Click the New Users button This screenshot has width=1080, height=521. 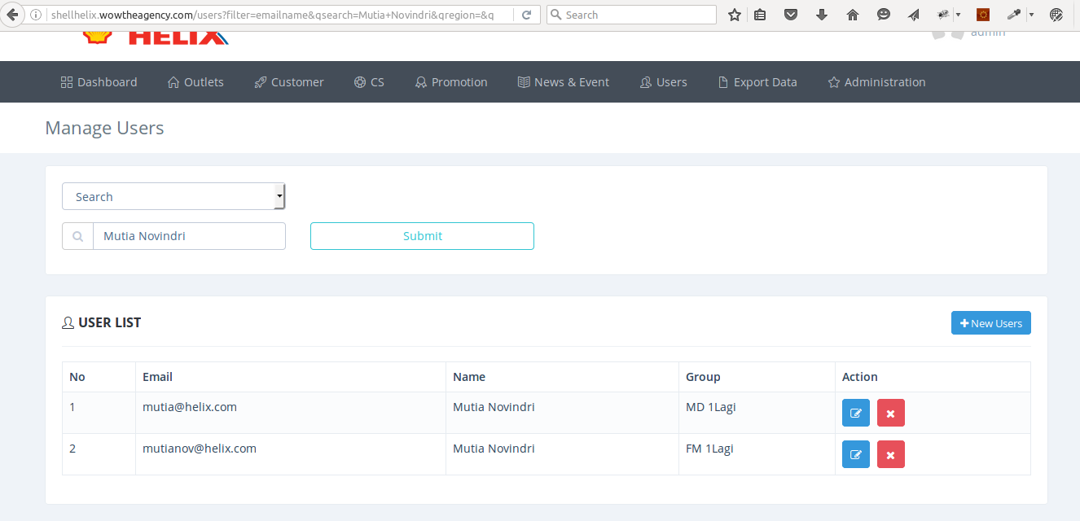coord(990,323)
